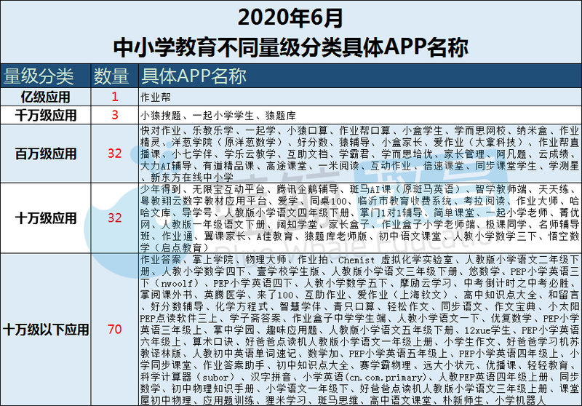Click the table title '2020年6月'
582x406 pixels.
290,17
